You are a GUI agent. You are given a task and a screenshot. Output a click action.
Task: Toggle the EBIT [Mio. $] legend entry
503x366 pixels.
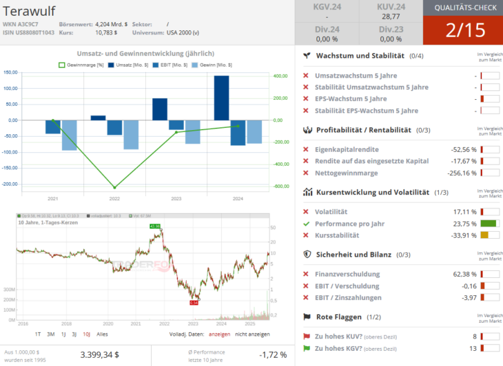(x=170, y=65)
